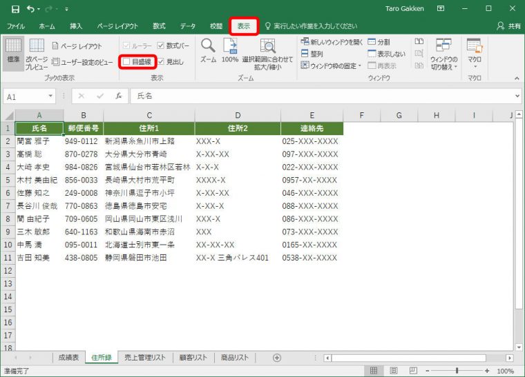This screenshot has width=525, height=377.
Task: Switch to ページレイアウト view
Action: pyautogui.click(x=77, y=46)
